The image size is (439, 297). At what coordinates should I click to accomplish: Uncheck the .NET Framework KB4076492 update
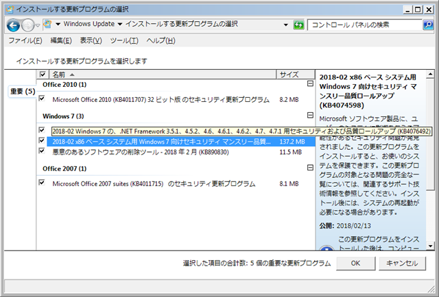pos(42,130)
